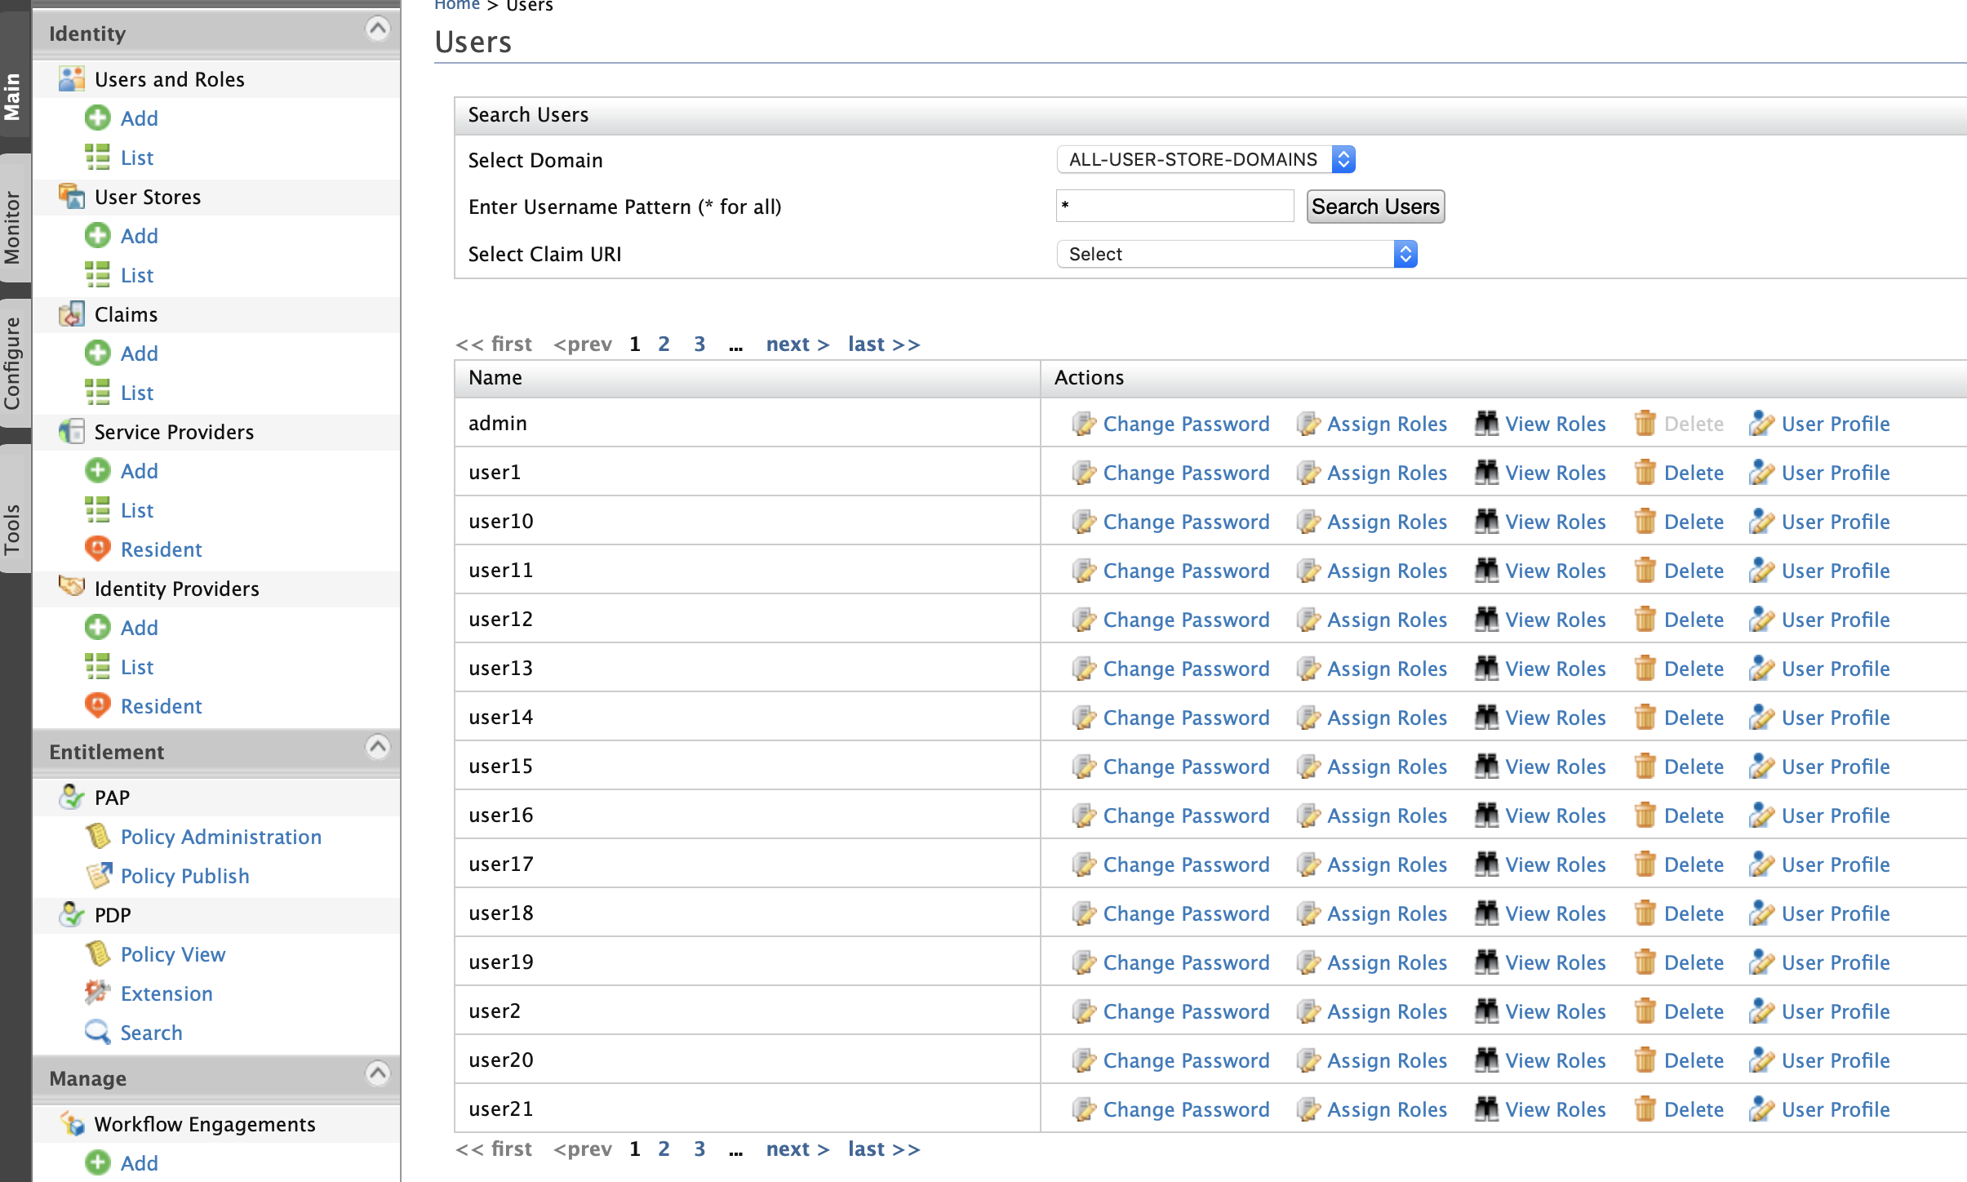Delete user12 with the trash icon
The width and height of the screenshot is (1967, 1182).
tap(1693, 619)
